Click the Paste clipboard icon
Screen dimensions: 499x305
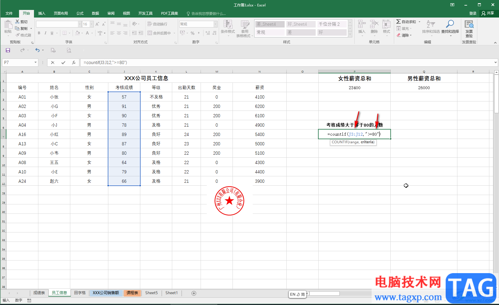click(8, 25)
